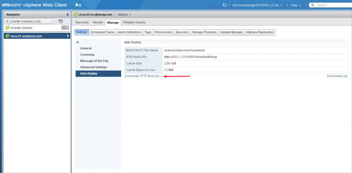Switch to the Monitor tab
352x173 pixels.
pyautogui.click(x=98, y=22)
